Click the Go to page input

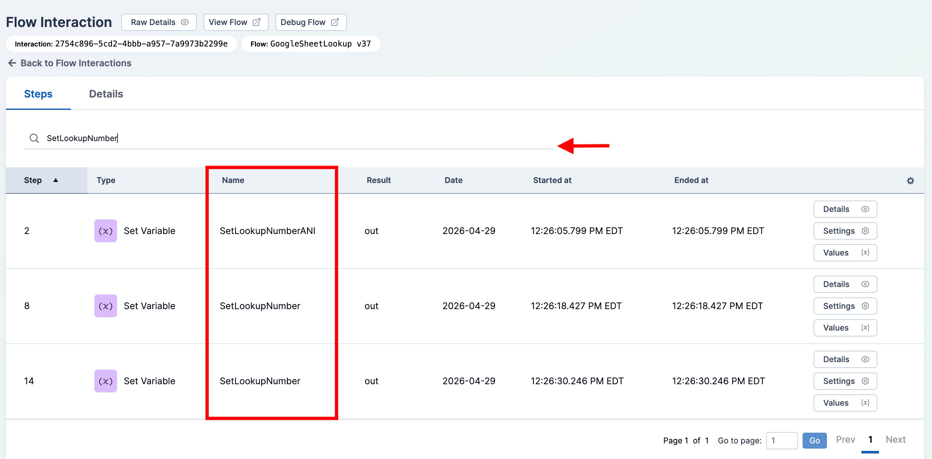[781, 440]
